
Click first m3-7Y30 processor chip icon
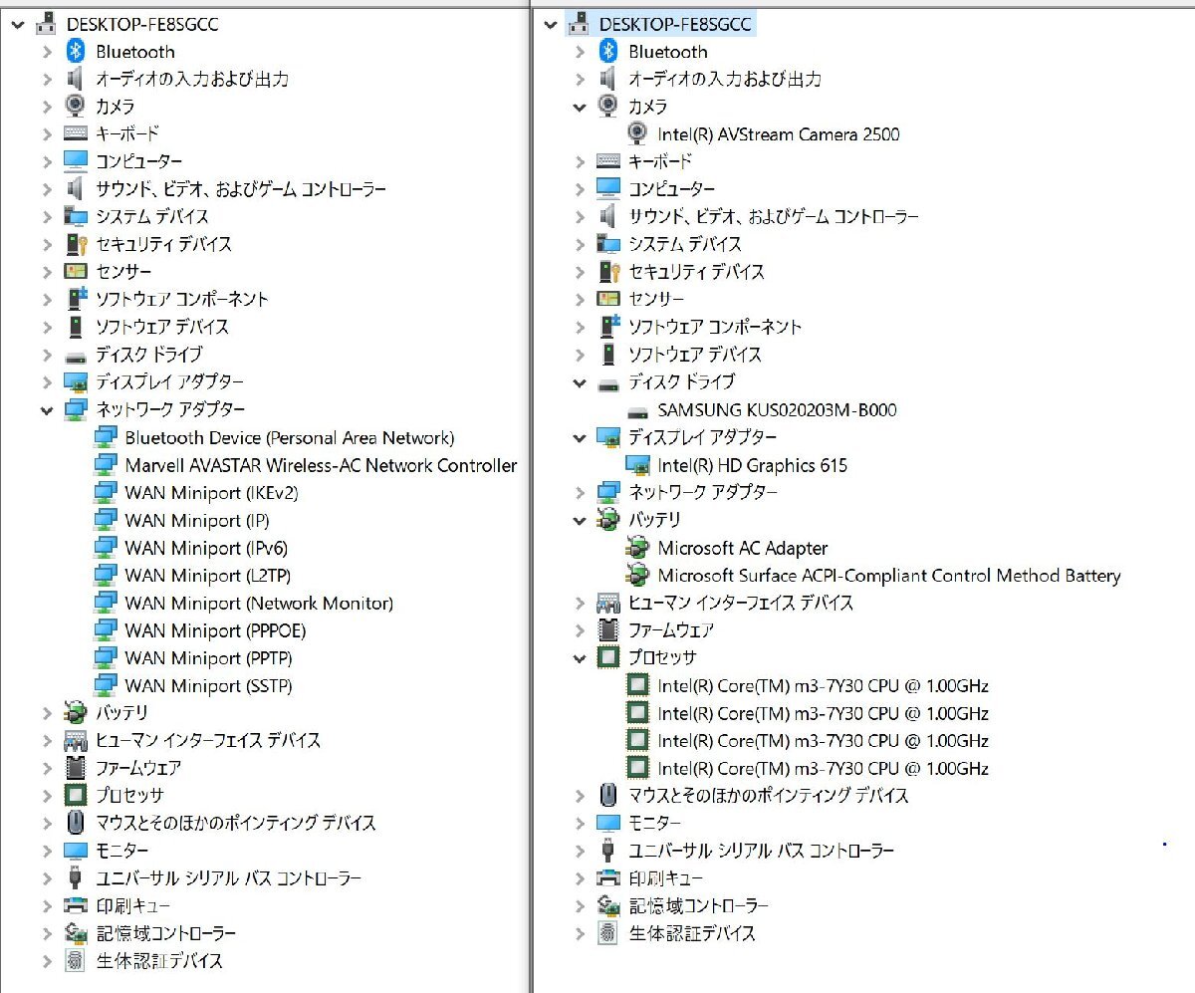[x=637, y=685]
